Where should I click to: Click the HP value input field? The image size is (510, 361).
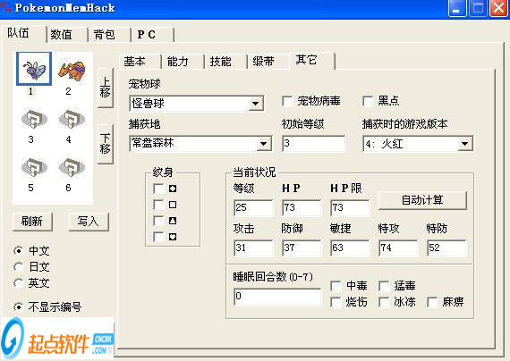(302, 208)
